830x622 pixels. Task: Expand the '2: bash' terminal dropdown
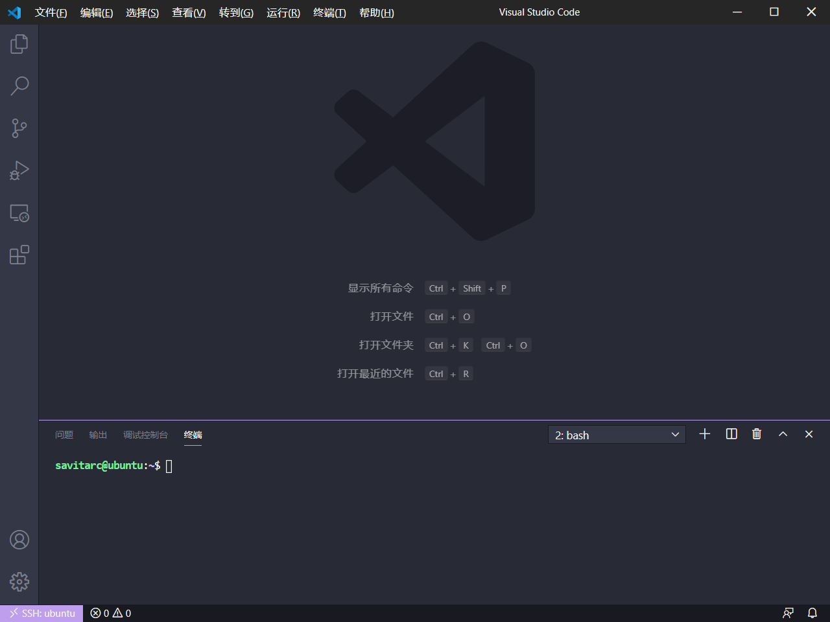(617, 435)
